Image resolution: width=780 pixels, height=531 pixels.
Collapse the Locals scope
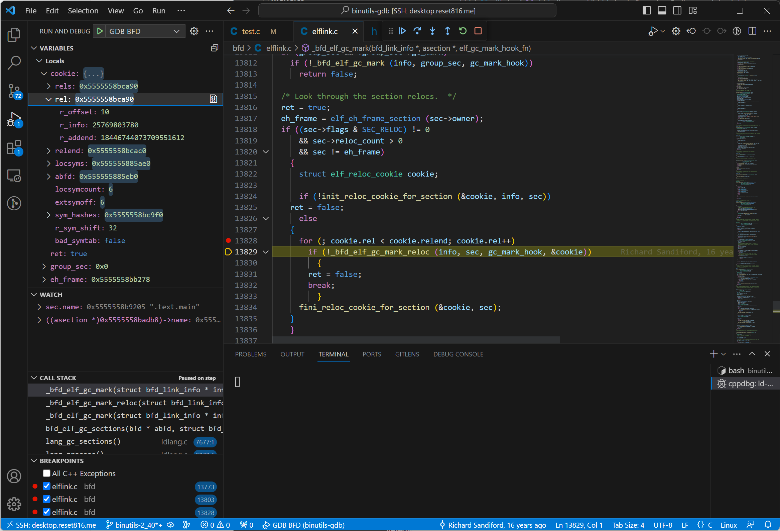coord(39,61)
